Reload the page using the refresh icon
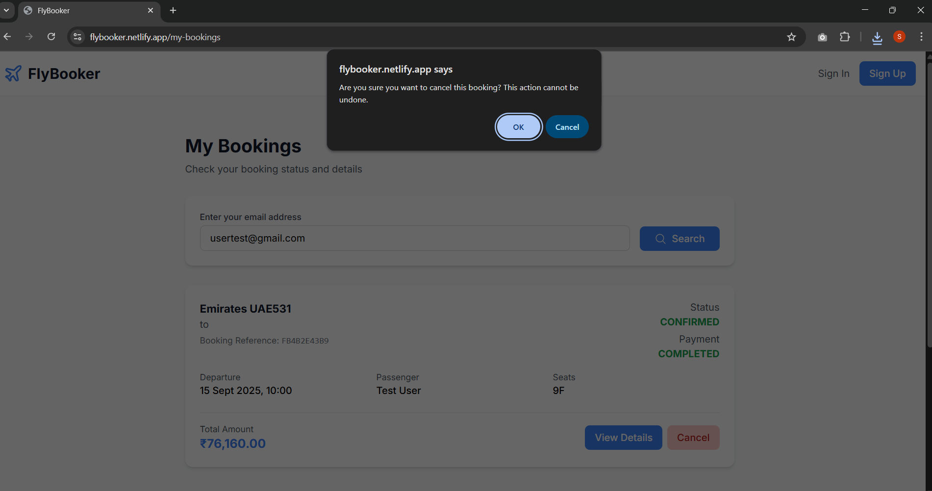932x491 pixels. pos(51,36)
